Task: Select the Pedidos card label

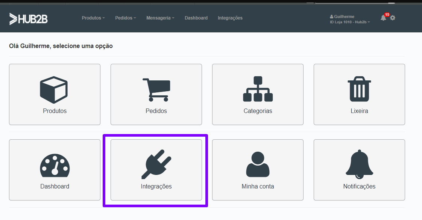Action: click(x=156, y=111)
